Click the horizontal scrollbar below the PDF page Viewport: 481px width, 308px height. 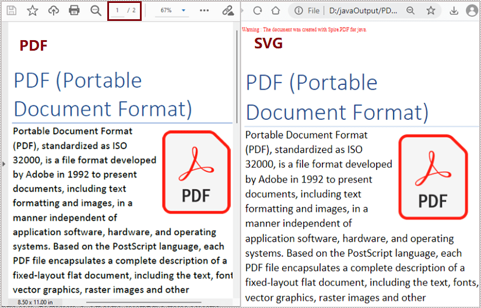point(143,303)
